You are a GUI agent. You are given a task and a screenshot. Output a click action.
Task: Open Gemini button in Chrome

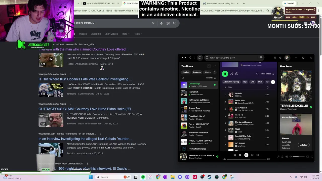coord(288,3)
